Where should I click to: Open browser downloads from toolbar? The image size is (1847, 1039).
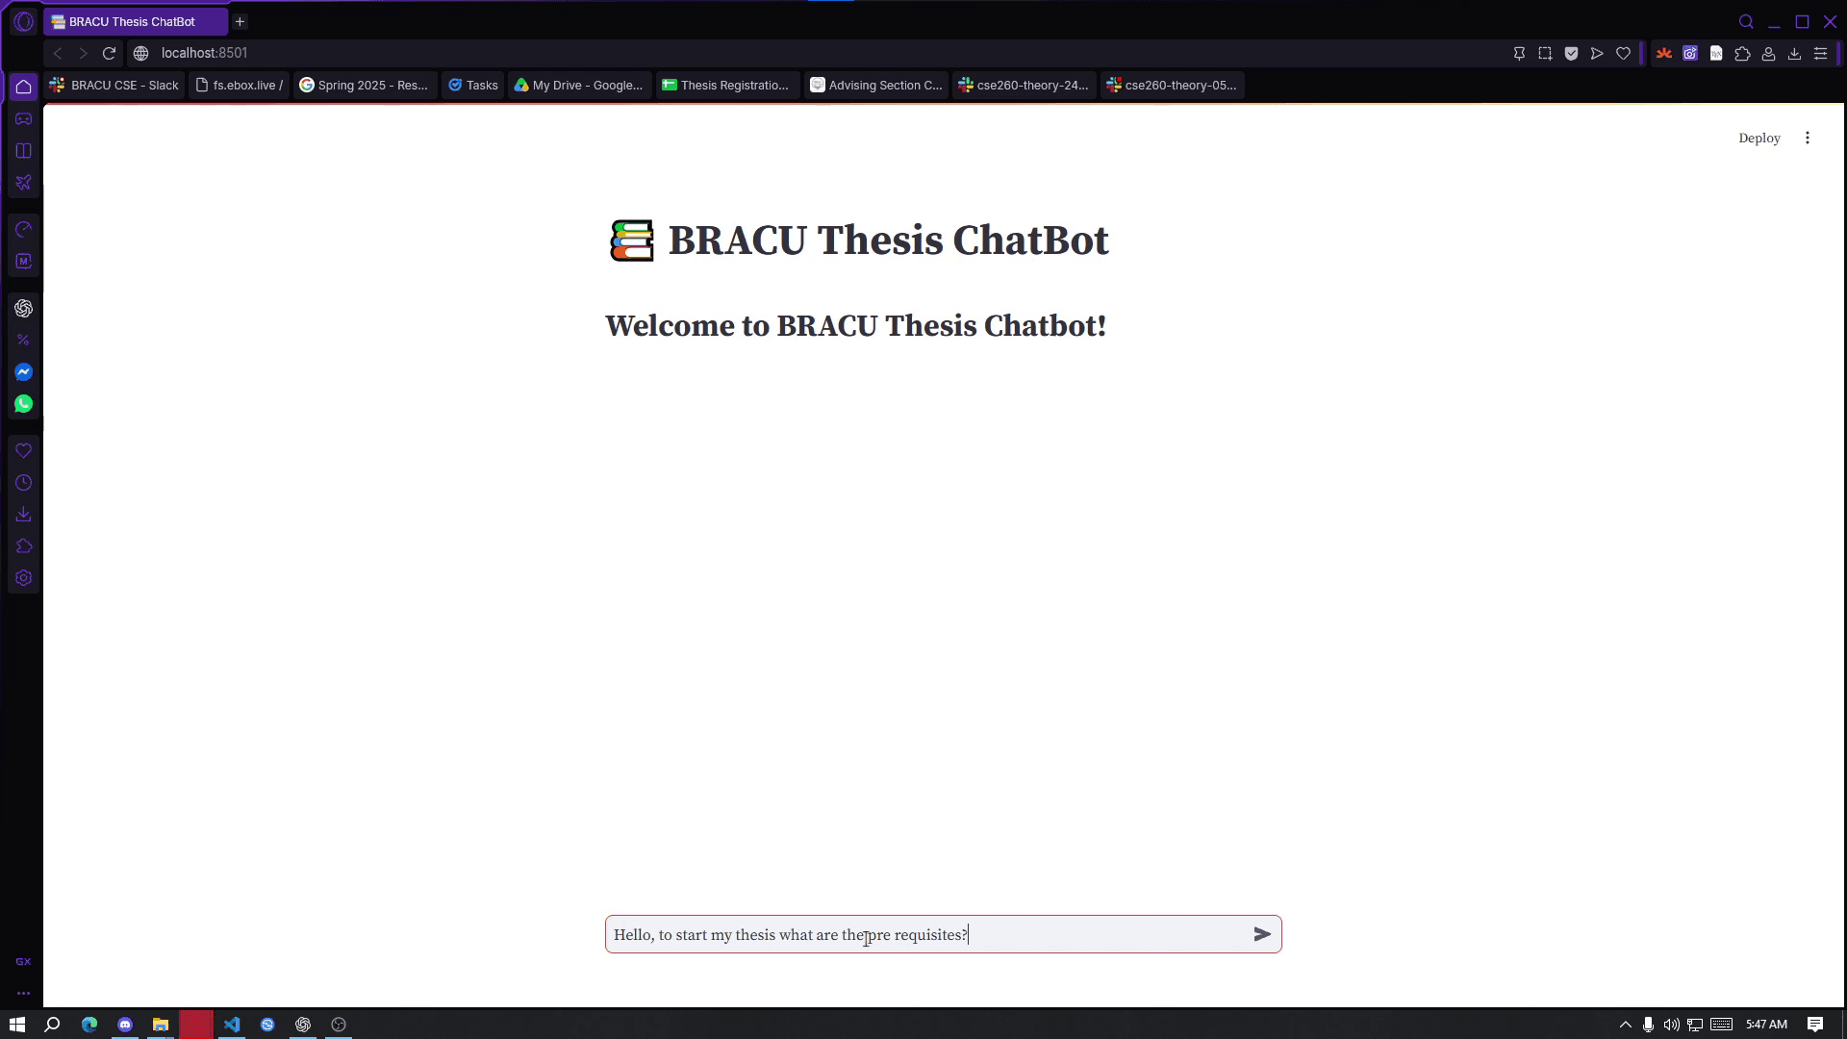tap(1794, 53)
